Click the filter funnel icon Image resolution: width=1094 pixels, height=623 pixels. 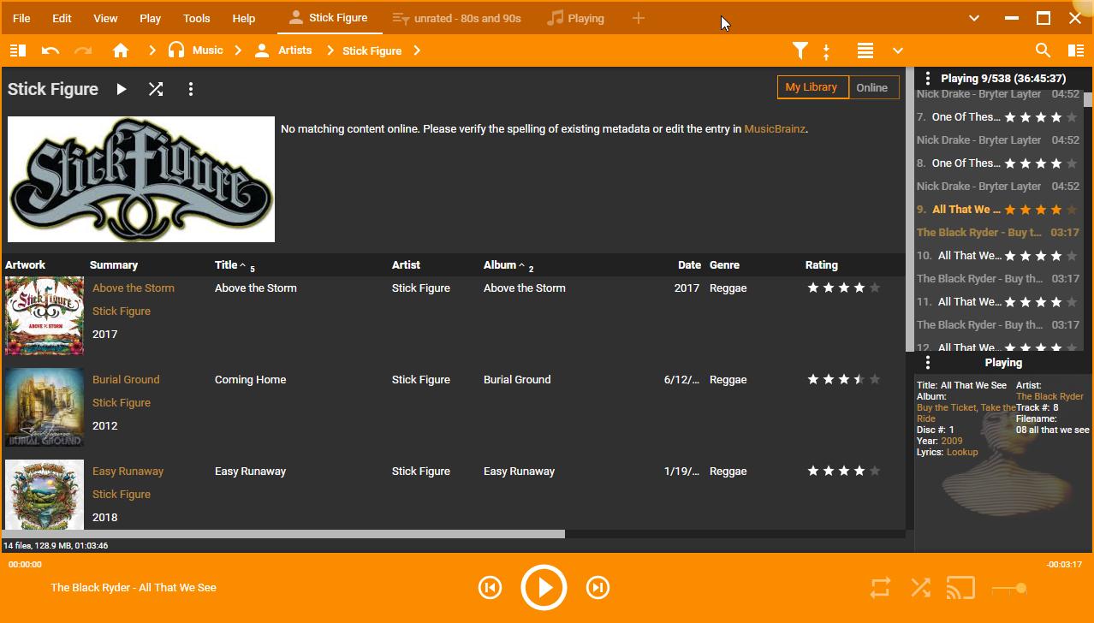800,50
